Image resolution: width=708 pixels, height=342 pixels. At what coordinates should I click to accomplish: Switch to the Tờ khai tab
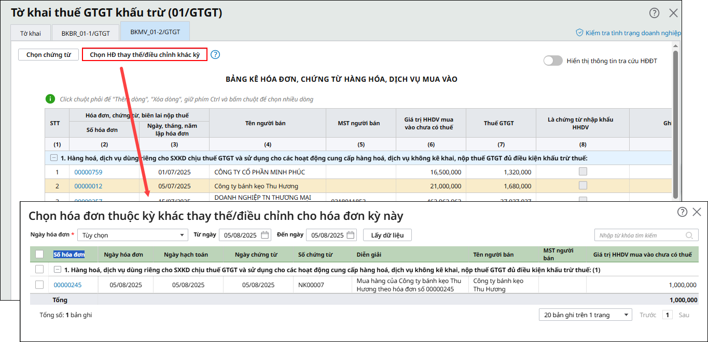[x=31, y=33]
